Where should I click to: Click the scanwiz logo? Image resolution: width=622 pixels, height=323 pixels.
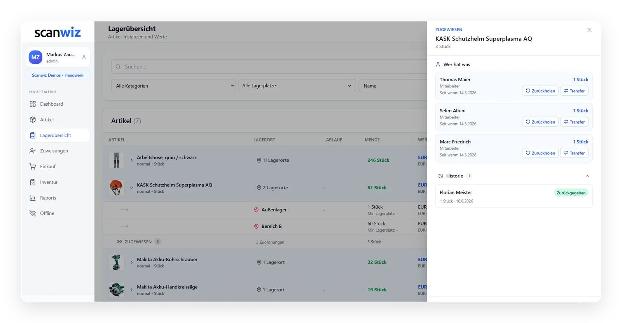(x=58, y=32)
